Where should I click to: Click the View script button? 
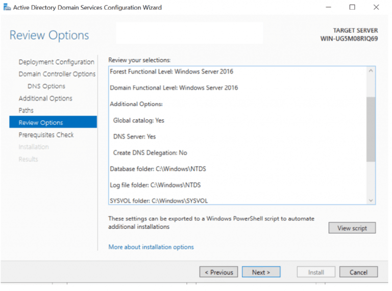pos(352,228)
